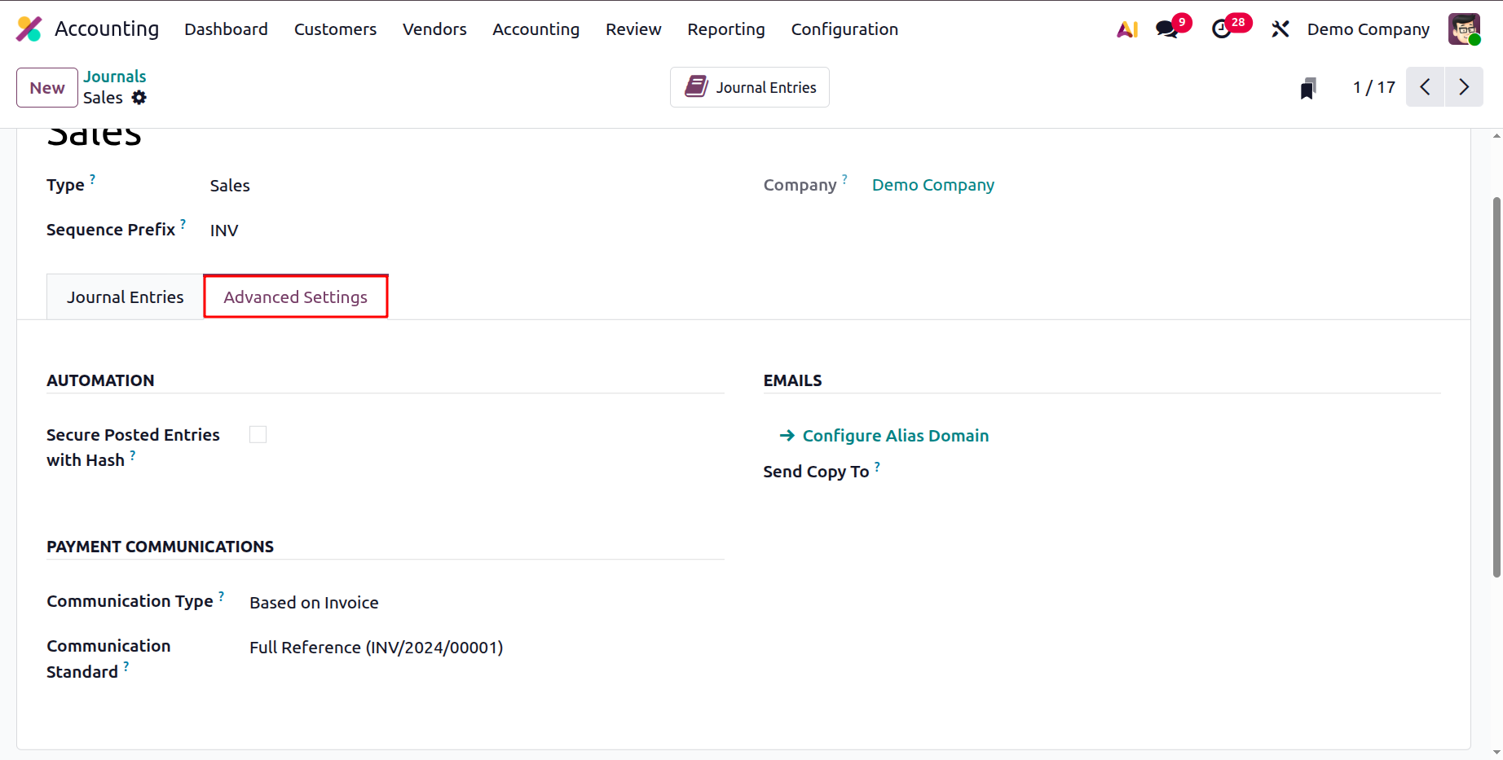Screen dimensions: 1503x760
Task: Click the bookmark icon near pager
Action: click(x=1308, y=88)
